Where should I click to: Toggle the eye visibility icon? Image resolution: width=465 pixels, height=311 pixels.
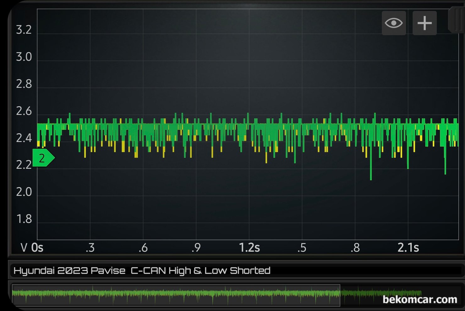tap(394, 23)
